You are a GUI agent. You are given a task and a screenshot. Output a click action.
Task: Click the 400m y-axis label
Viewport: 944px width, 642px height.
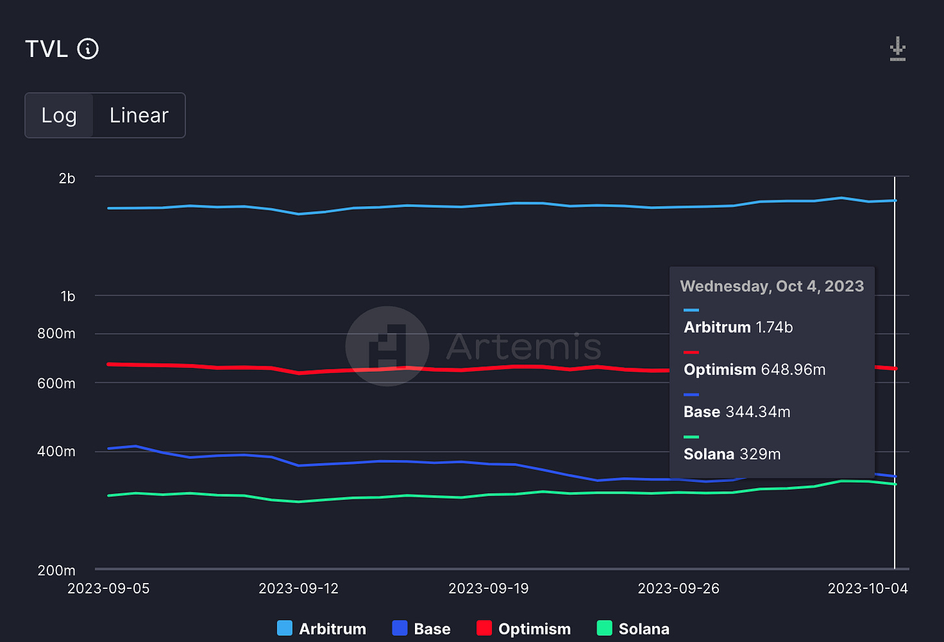pyautogui.click(x=56, y=452)
